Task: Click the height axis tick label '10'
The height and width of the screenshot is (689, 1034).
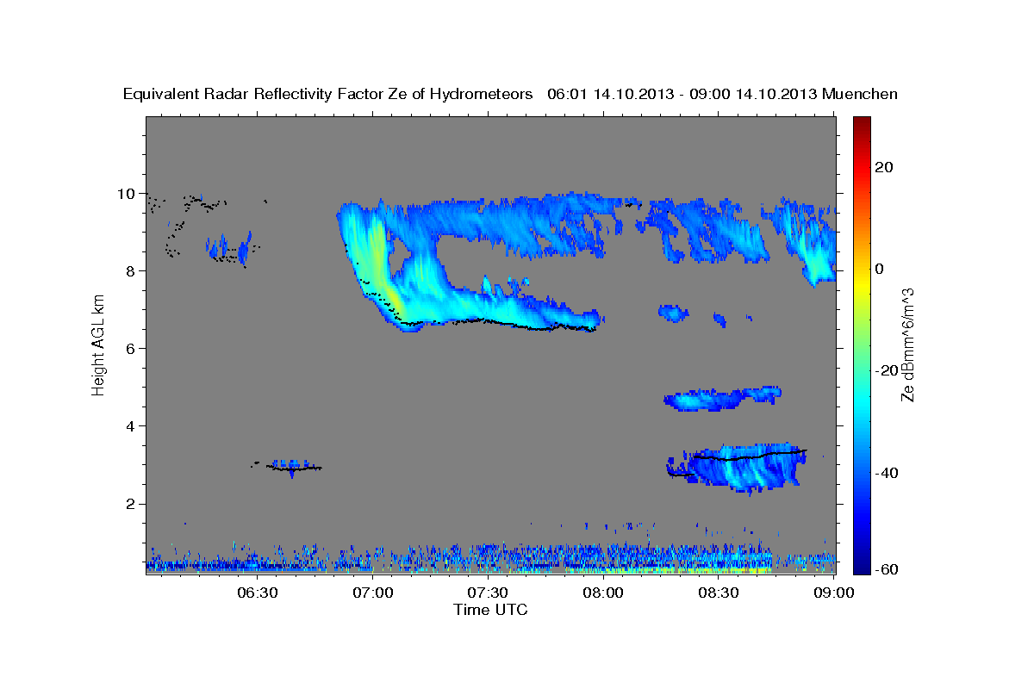Action: pos(128,194)
